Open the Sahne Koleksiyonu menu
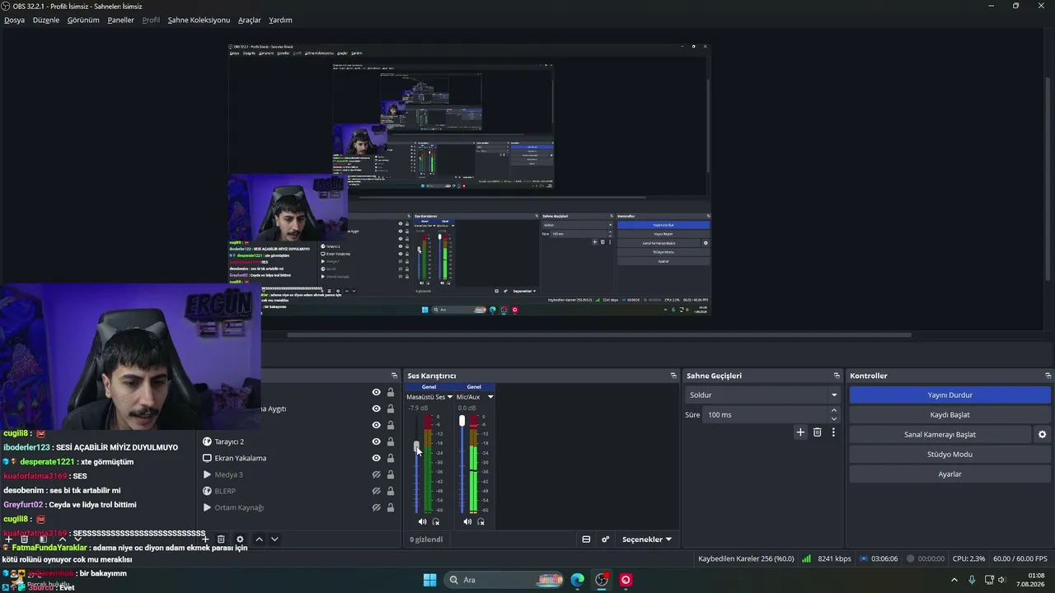1055x593 pixels. [x=199, y=20]
